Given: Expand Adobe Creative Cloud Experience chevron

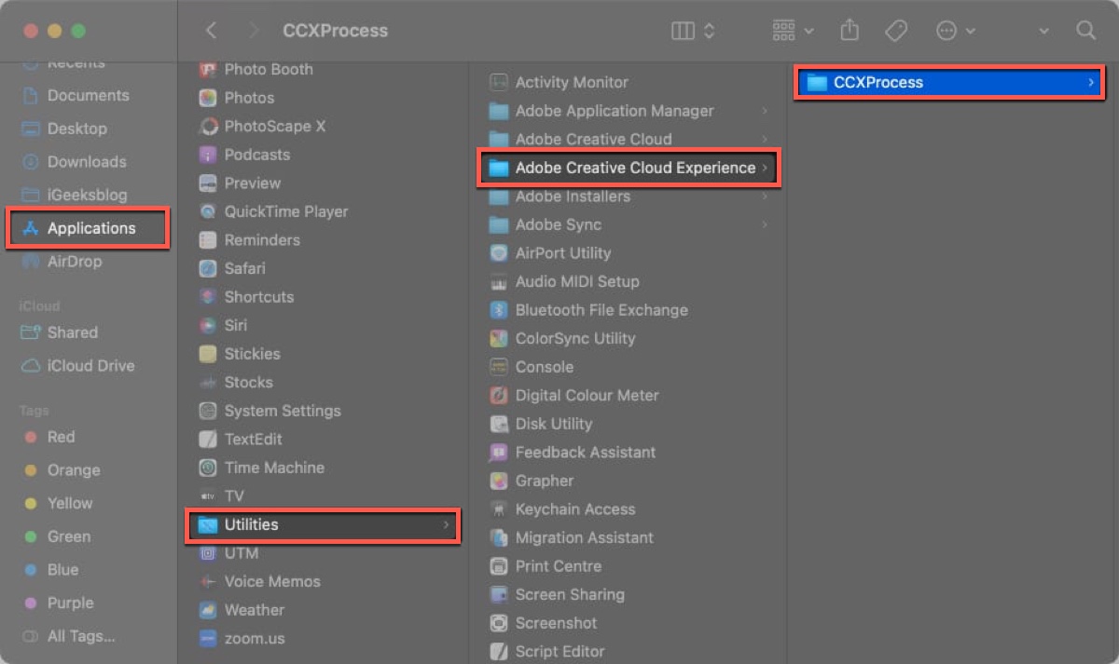Looking at the screenshot, I should (765, 169).
